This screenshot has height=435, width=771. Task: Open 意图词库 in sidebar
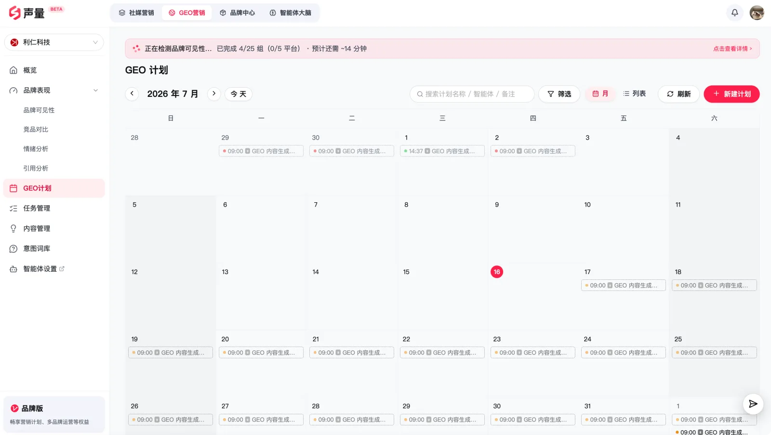coord(54,249)
